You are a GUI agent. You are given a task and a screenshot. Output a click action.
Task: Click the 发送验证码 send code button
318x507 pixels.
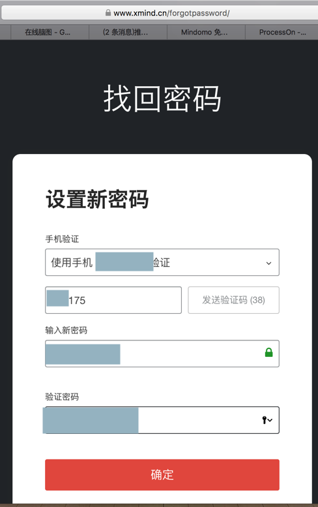(x=233, y=300)
